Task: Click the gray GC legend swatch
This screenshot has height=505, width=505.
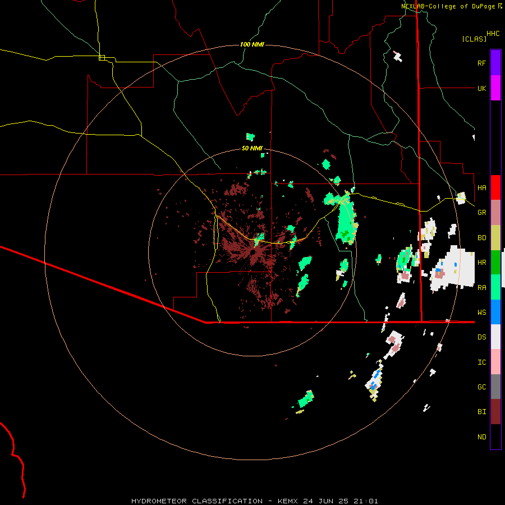Action: [x=495, y=387]
